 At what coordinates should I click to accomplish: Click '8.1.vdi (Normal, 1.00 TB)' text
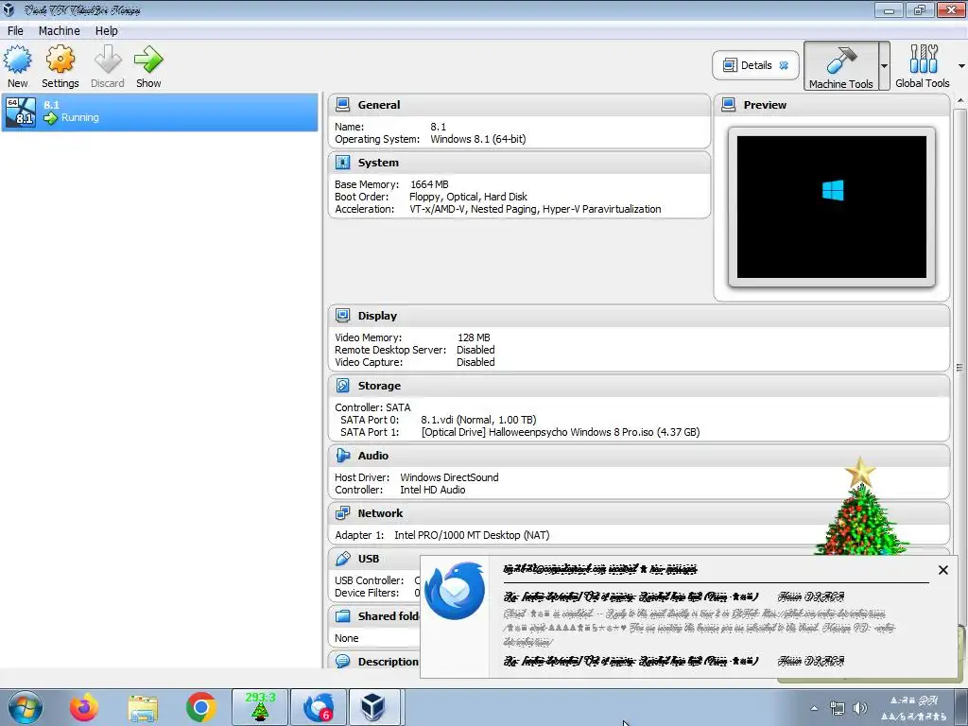[478, 420]
